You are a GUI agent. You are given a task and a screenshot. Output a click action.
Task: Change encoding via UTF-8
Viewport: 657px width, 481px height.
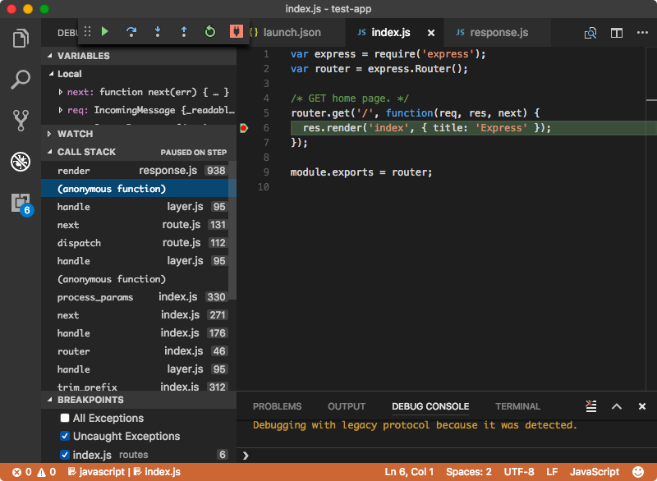tap(519, 472)
